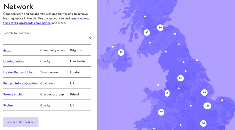Click the search magnifier icon

coord(91,38)
